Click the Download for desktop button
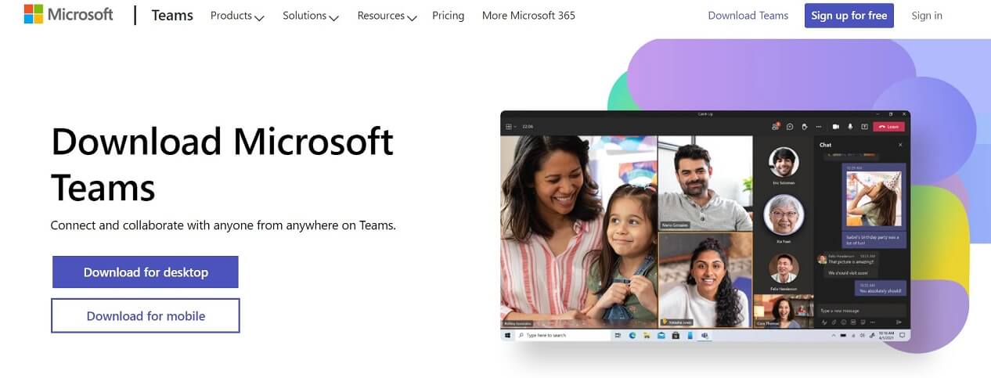The height and width of the screenshot is (378, 991). click(x=146, y=272)
